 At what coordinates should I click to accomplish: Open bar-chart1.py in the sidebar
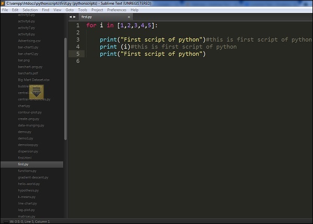pyautogui.click(x=28, y=47)
